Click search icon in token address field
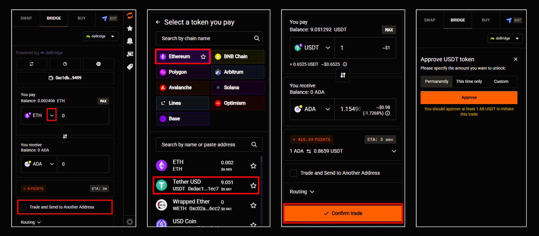Image resolution: width=539 pixels, height=236 pixels. [254, 145]
